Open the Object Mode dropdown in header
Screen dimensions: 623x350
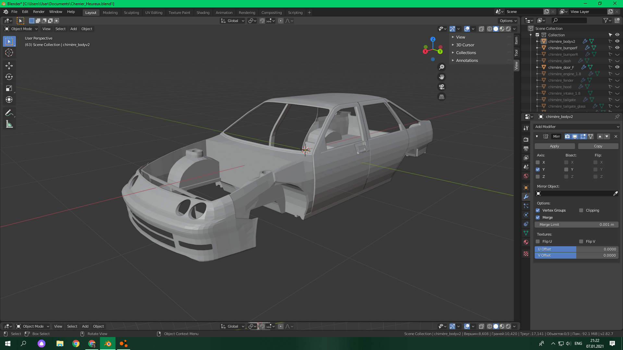pyautogui.click(x=21, y=29)
